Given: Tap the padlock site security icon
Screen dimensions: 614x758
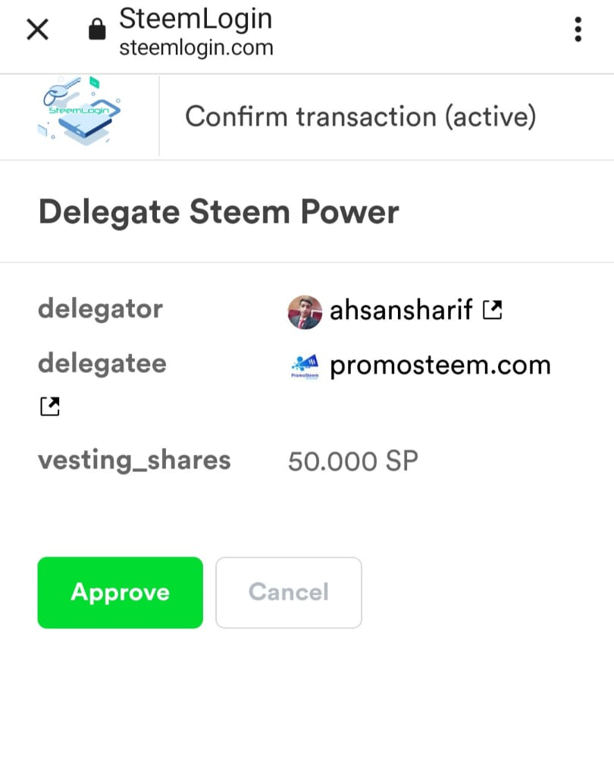Looking at the screenshot, I should pyautogui.click(x=97, y=29).
